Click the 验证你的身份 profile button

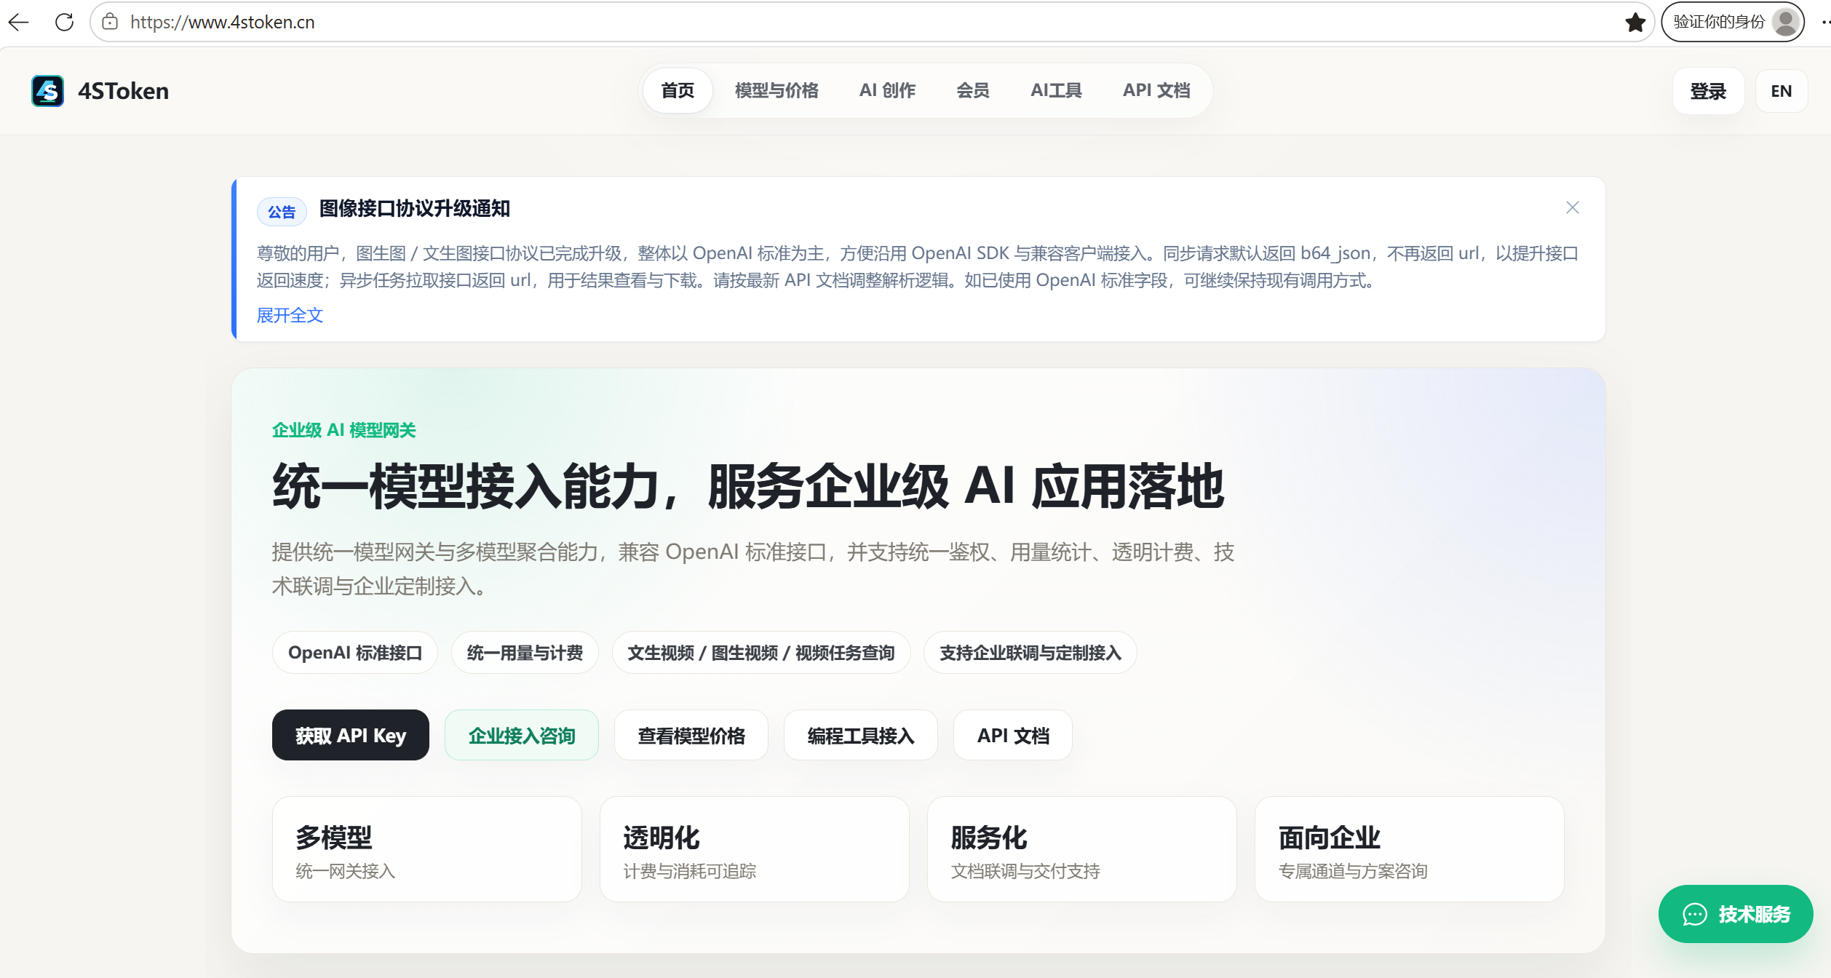pos(1732,22)
